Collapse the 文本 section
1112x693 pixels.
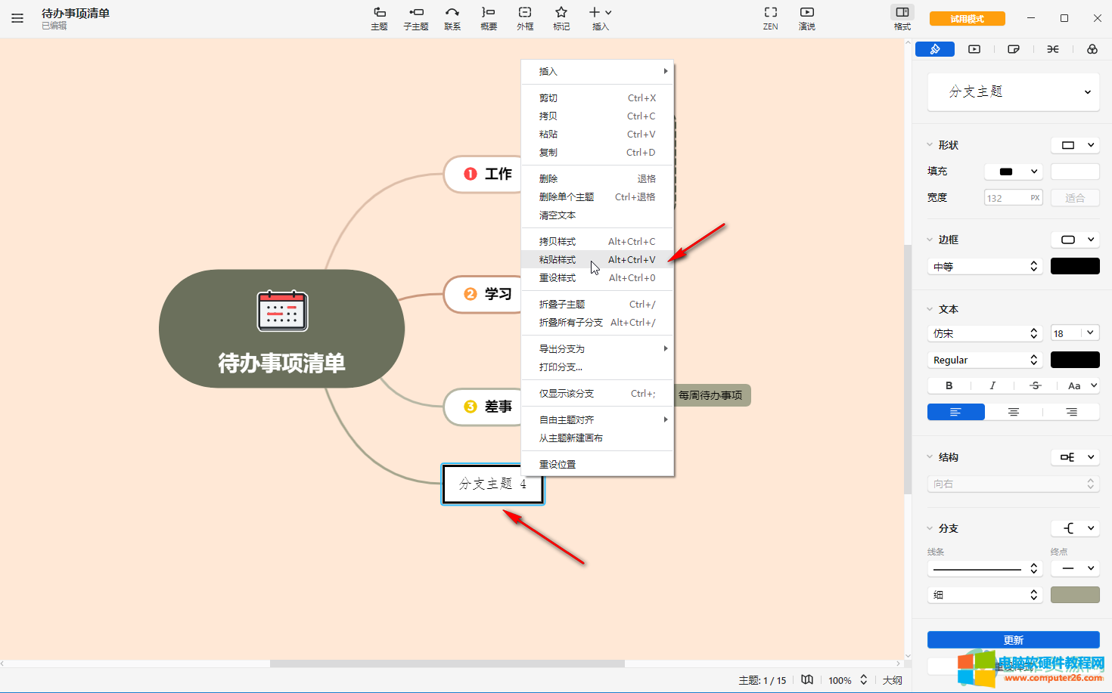click(x=930, y=309)
